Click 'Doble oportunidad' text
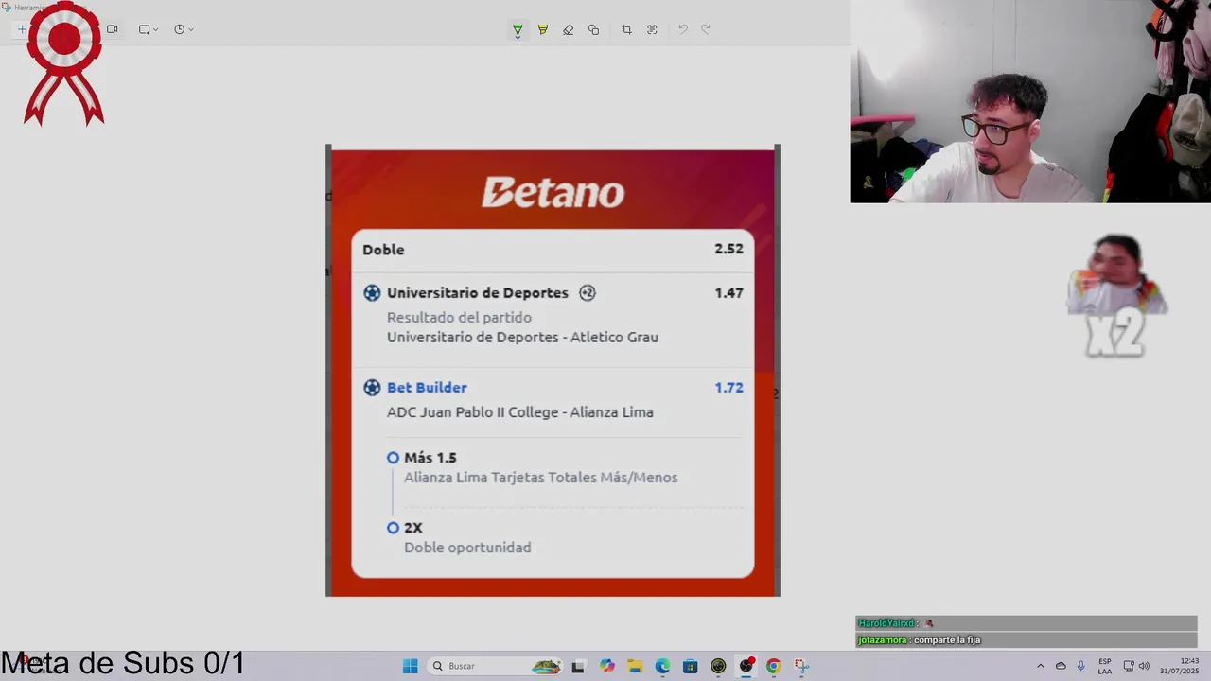The height and width of the screenshot is (681, 1211). (467, 548)
